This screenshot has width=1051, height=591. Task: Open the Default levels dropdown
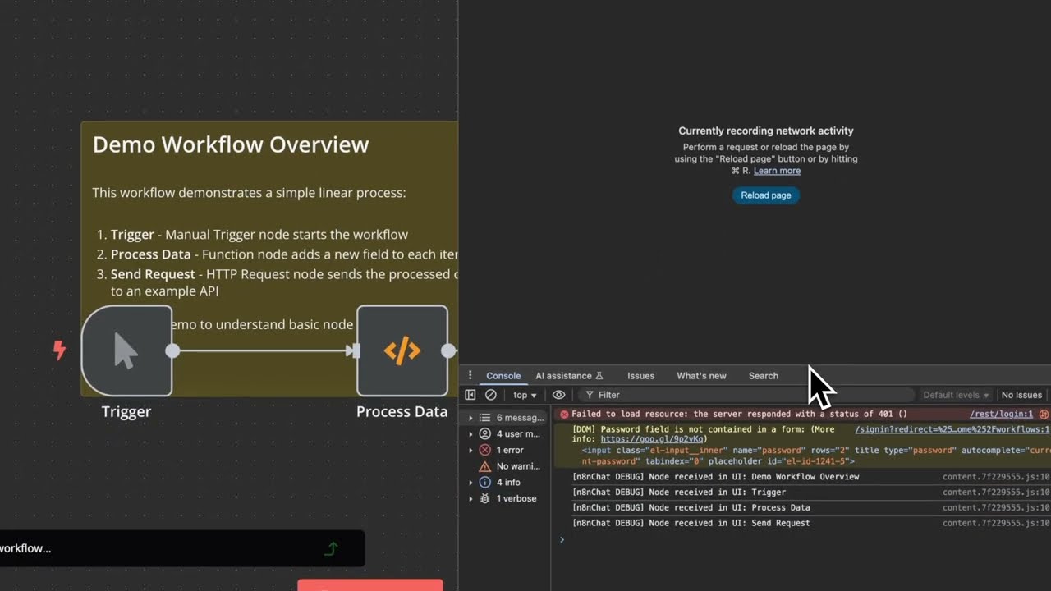click(955, 395)
